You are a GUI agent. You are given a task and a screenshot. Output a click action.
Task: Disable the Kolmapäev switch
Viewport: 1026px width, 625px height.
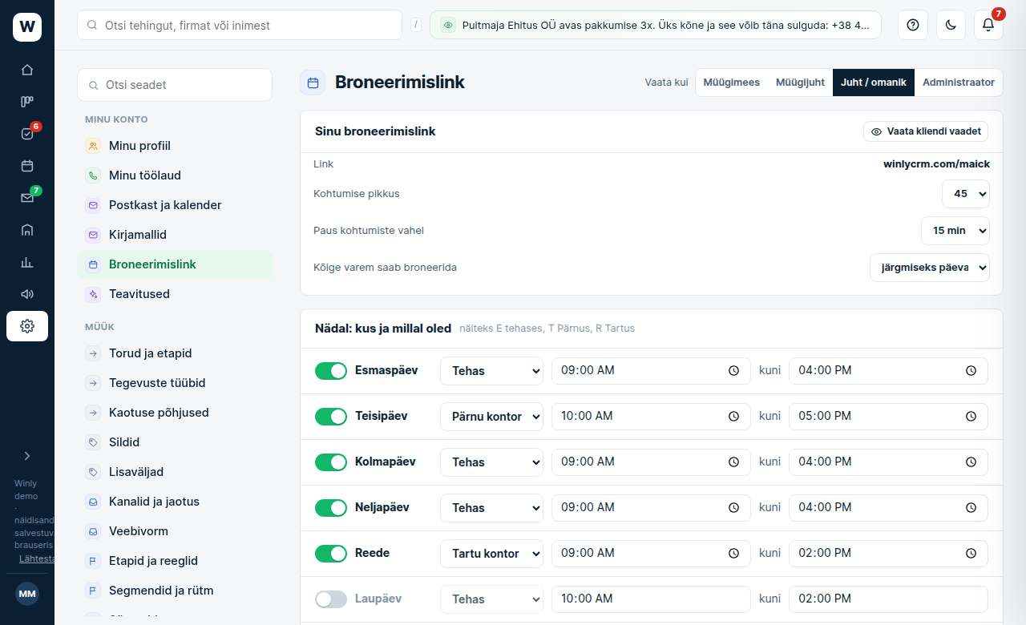[x=331, y=462]
